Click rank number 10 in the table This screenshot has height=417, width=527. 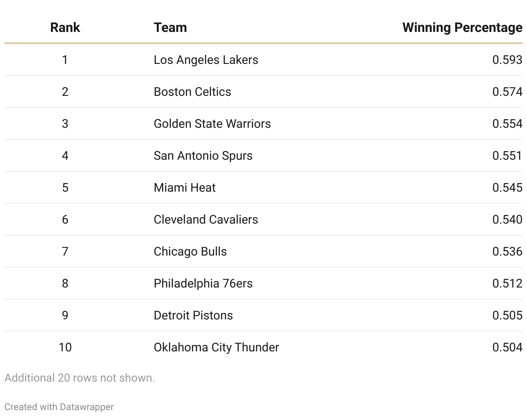coord(65,347)
